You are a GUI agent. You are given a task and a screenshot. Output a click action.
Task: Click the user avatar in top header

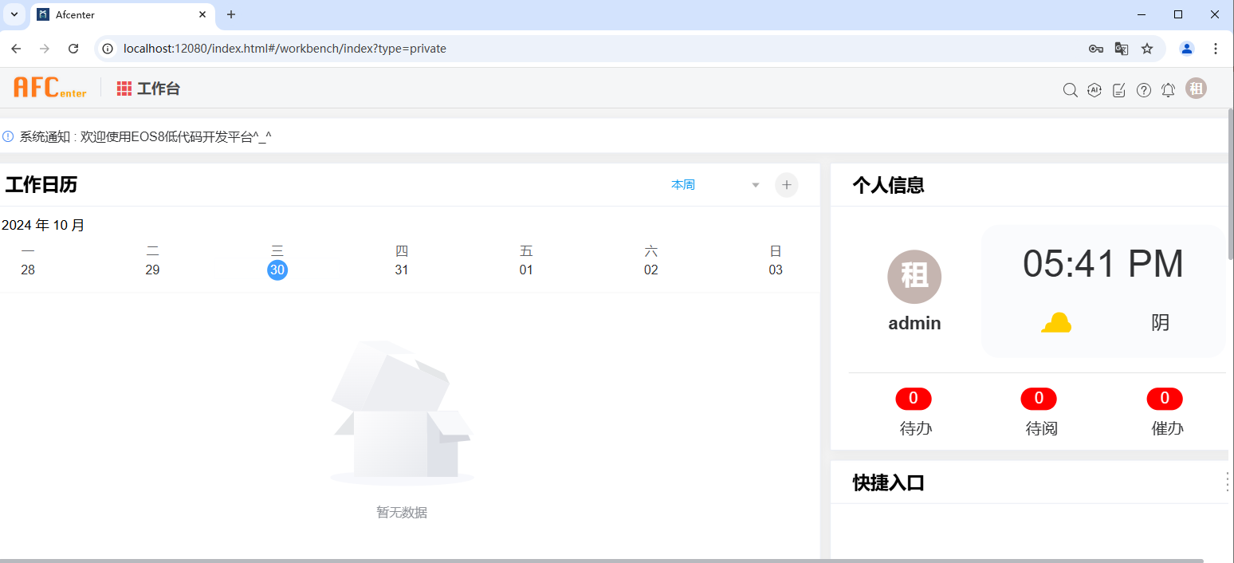1196,89
